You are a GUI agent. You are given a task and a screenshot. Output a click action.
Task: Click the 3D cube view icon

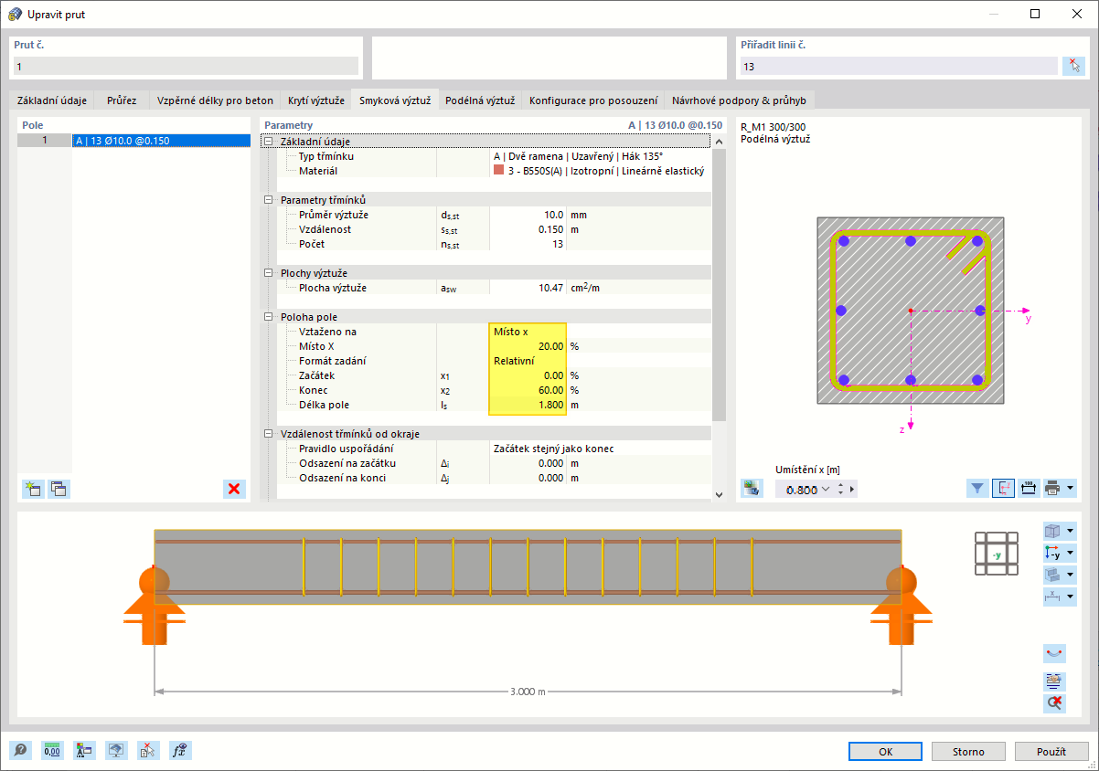(x=1053, y=531)
